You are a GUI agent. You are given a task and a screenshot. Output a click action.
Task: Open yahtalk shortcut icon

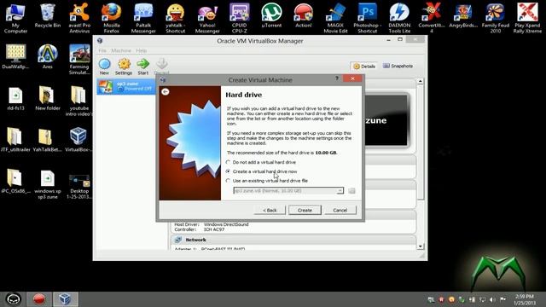(176, 17)
